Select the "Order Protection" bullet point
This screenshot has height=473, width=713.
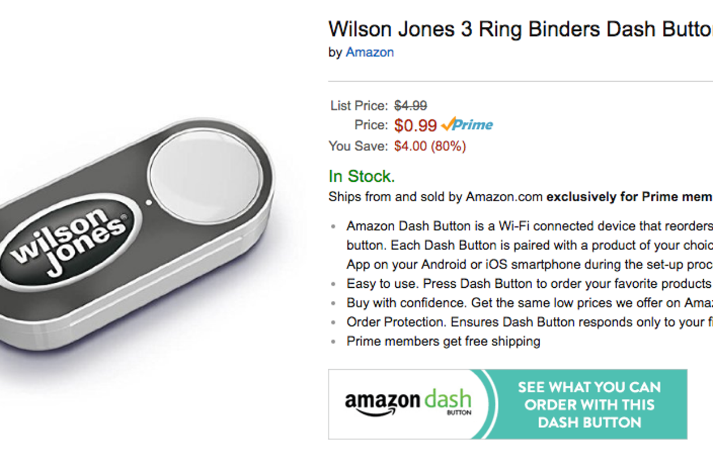[529, 322]
